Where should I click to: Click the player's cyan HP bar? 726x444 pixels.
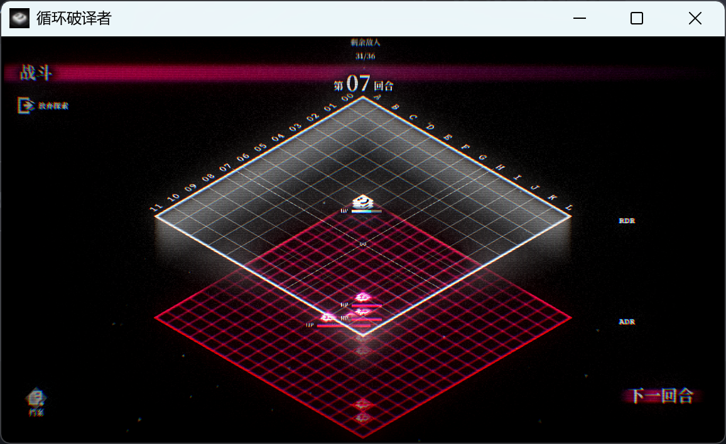366,211
